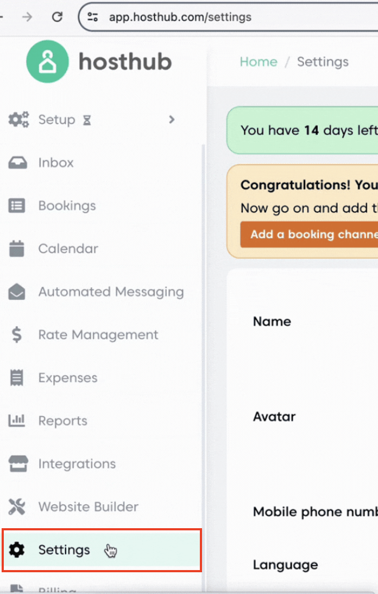Open the Website Builder tools icon
This screenshot has height=594, width=378.
click(17, 507)
